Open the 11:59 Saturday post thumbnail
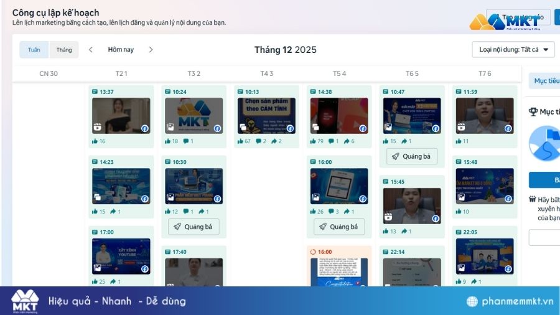Screen dimensions: 560x315 pos(485,116)
